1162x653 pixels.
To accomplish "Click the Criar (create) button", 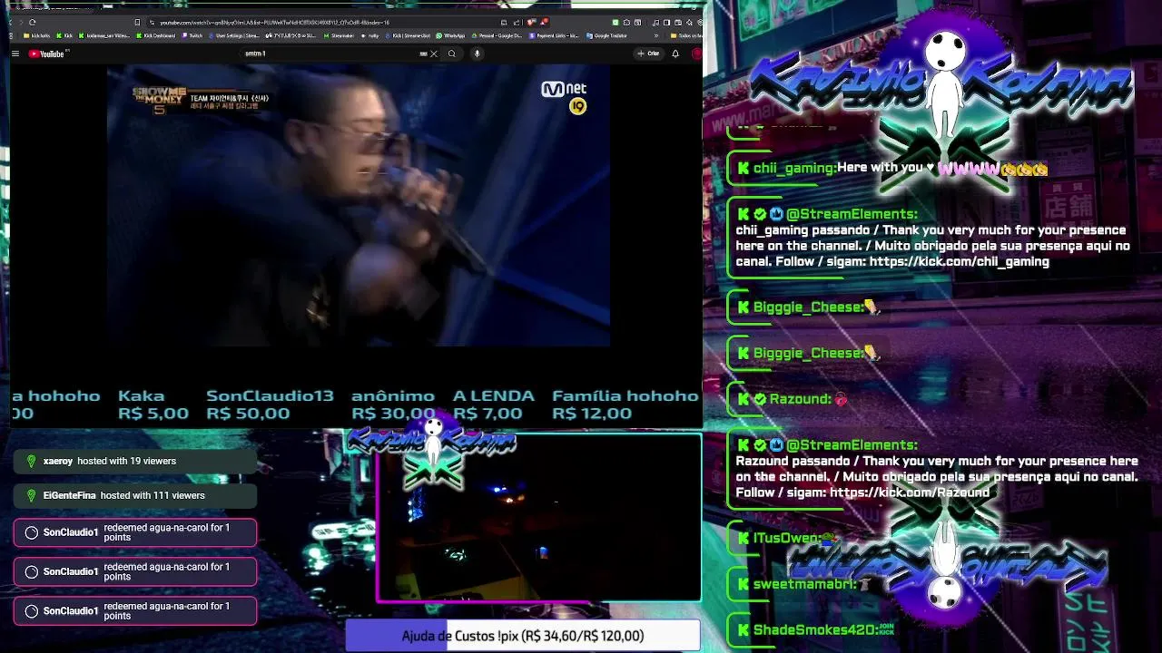I will tap(648, 54).
